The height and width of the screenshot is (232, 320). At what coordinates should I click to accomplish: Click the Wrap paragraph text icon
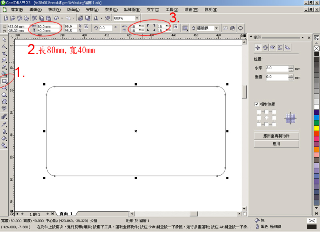[x=185, y=28]
